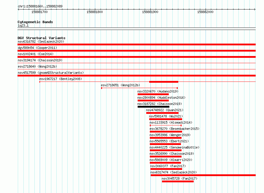Click the right arrow end of the ruler

click(x=255, y=9)
